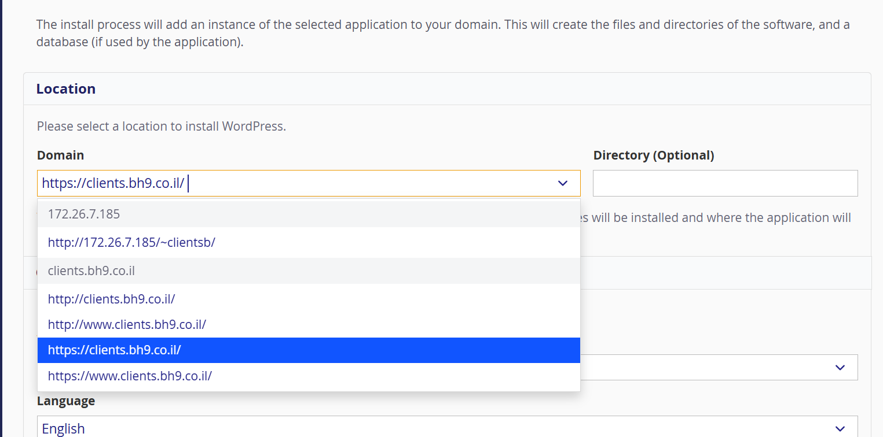Viewport: 883px width, 437px height.
Task: Click the Directory (Optional) label
Action: pyautogui.click(x=654, y=155)
